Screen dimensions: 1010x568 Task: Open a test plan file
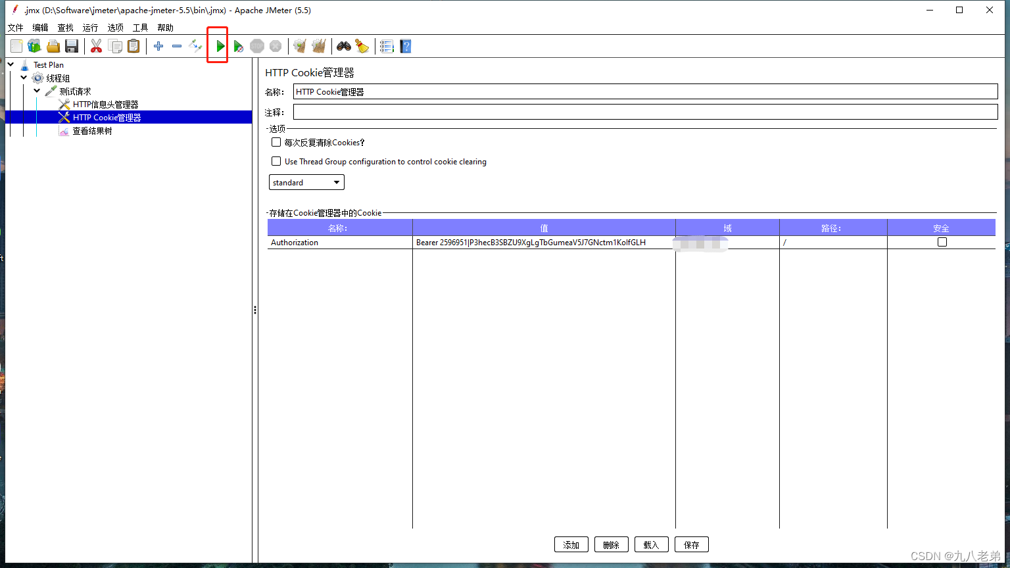click(x=53, y=46)
